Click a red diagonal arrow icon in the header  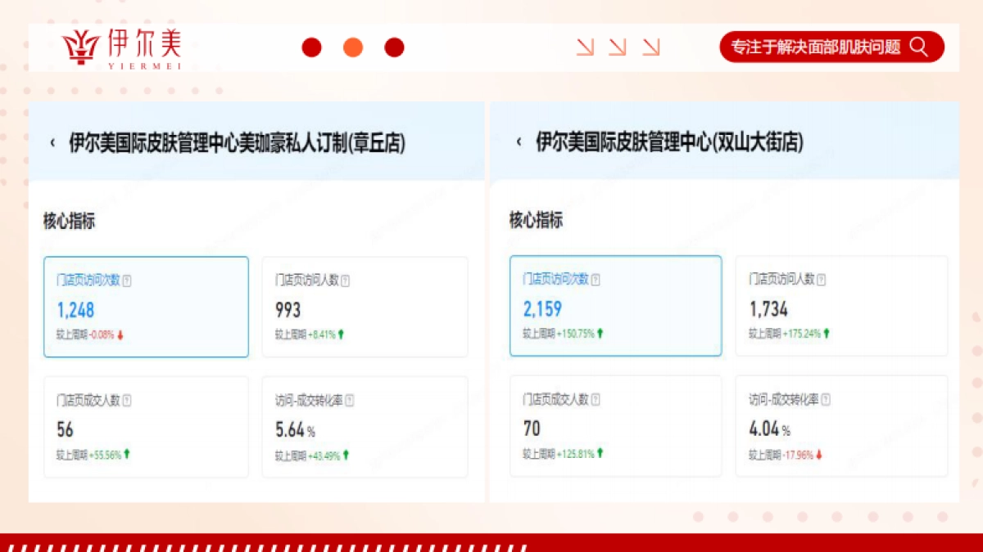[x=587, y=47]
